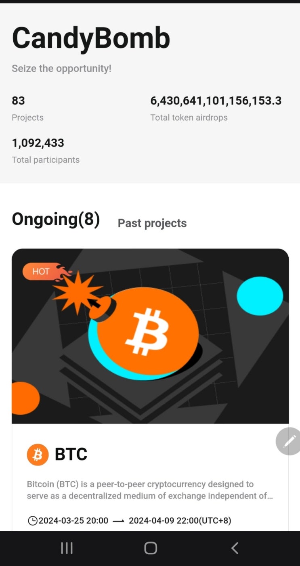Switch to the Past projects tab
Screen dimensions: 300x566
152,223
